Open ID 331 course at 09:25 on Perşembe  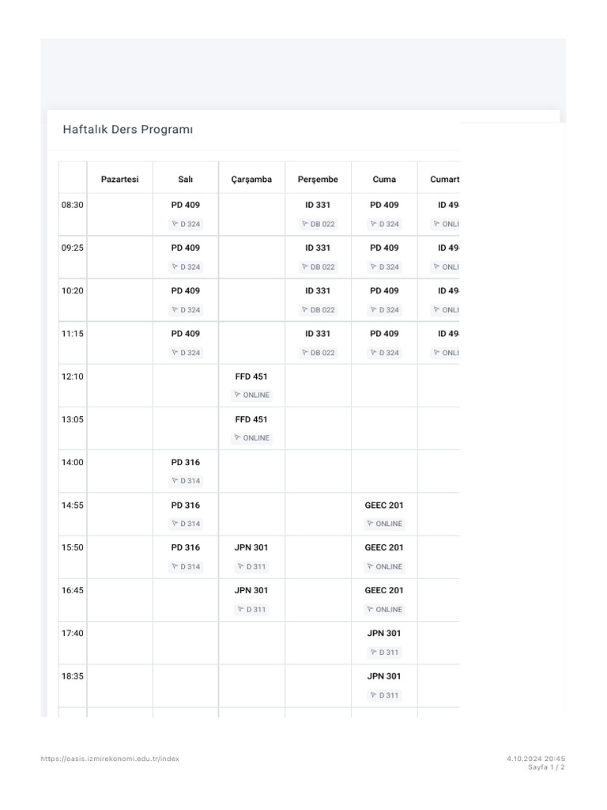pyautogui.click(x=318, y=248)
